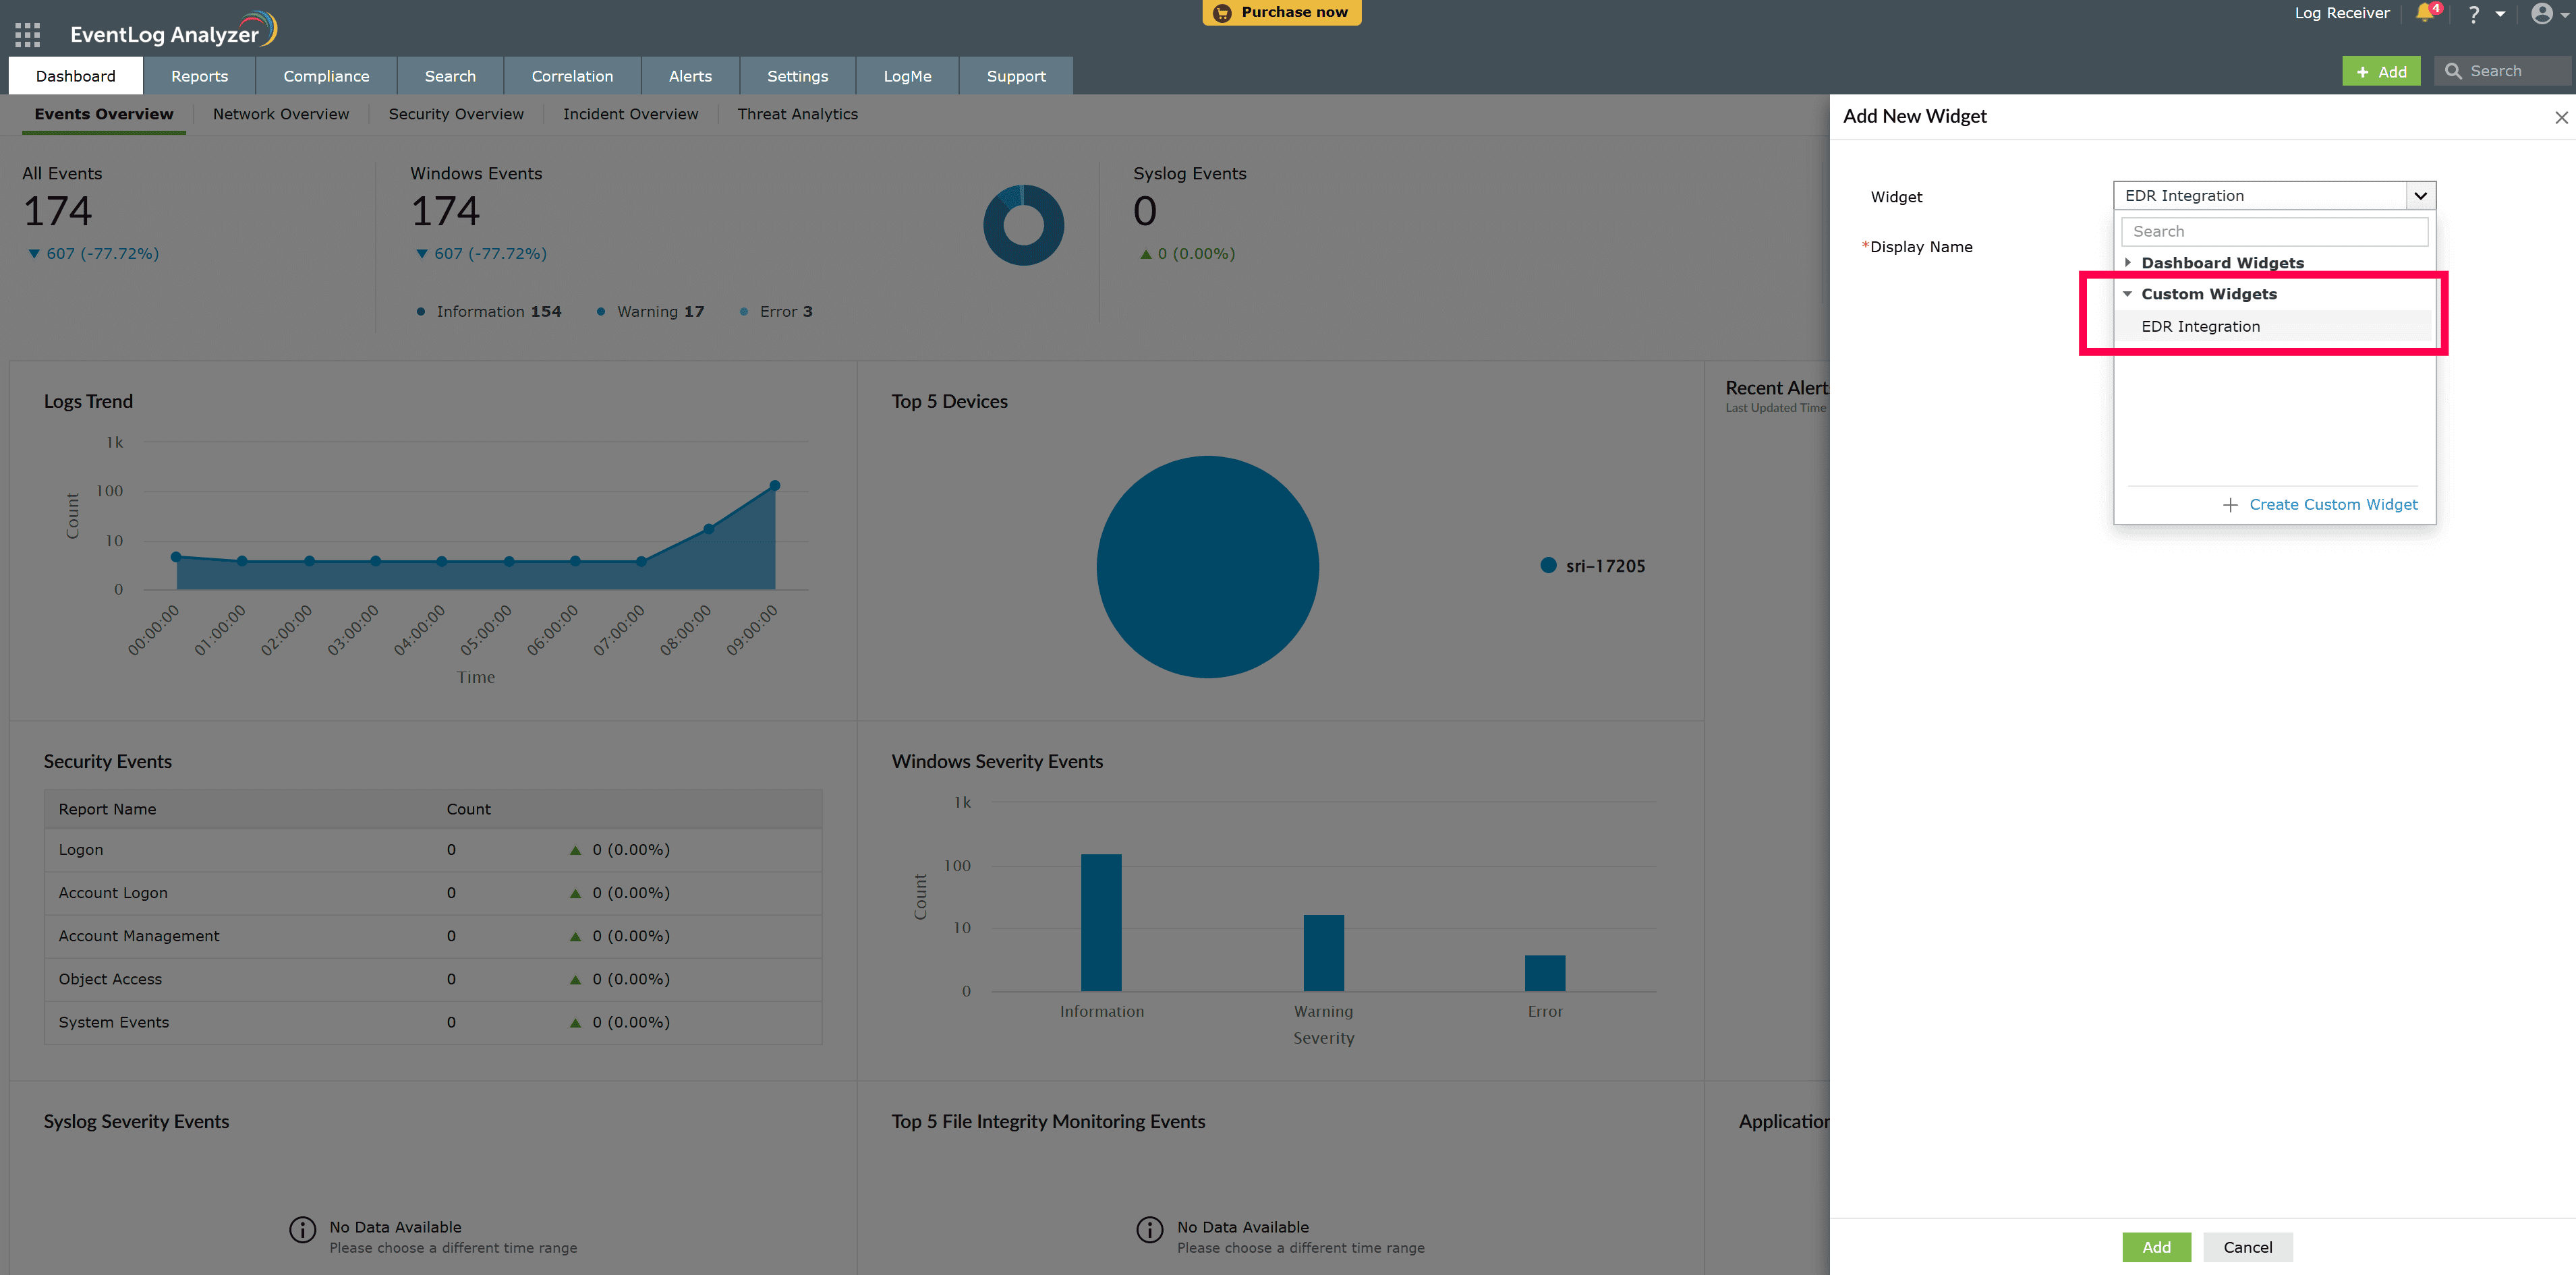
Task: Open the Widget dropdown arrow
Action: pyautogui.click(x=2420, y=196)
